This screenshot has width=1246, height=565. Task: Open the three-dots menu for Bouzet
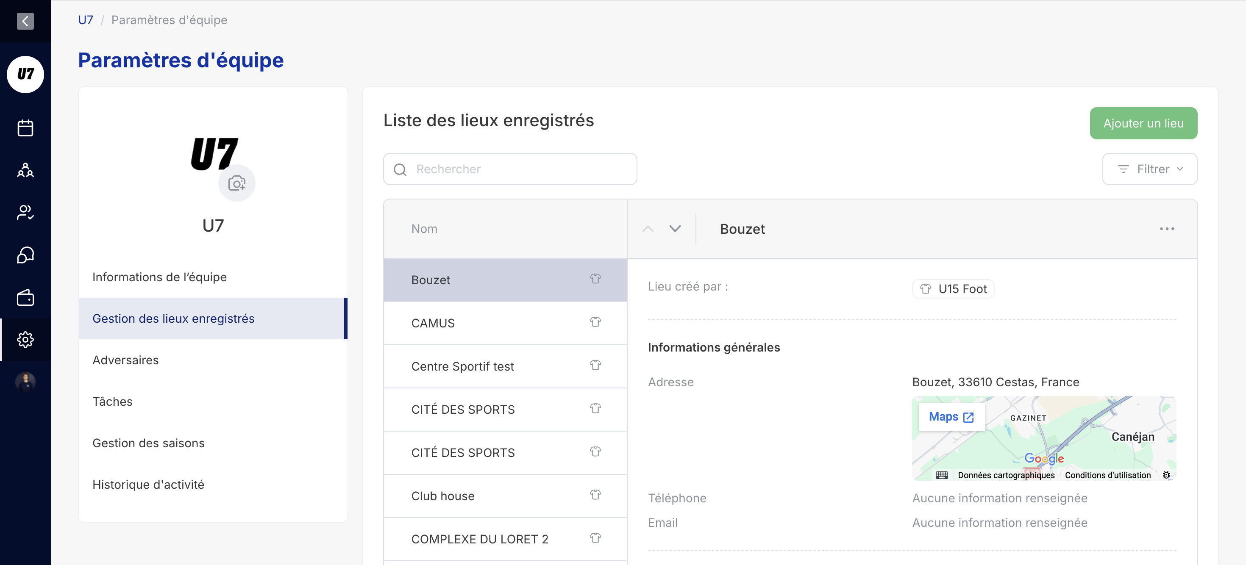1167,229
